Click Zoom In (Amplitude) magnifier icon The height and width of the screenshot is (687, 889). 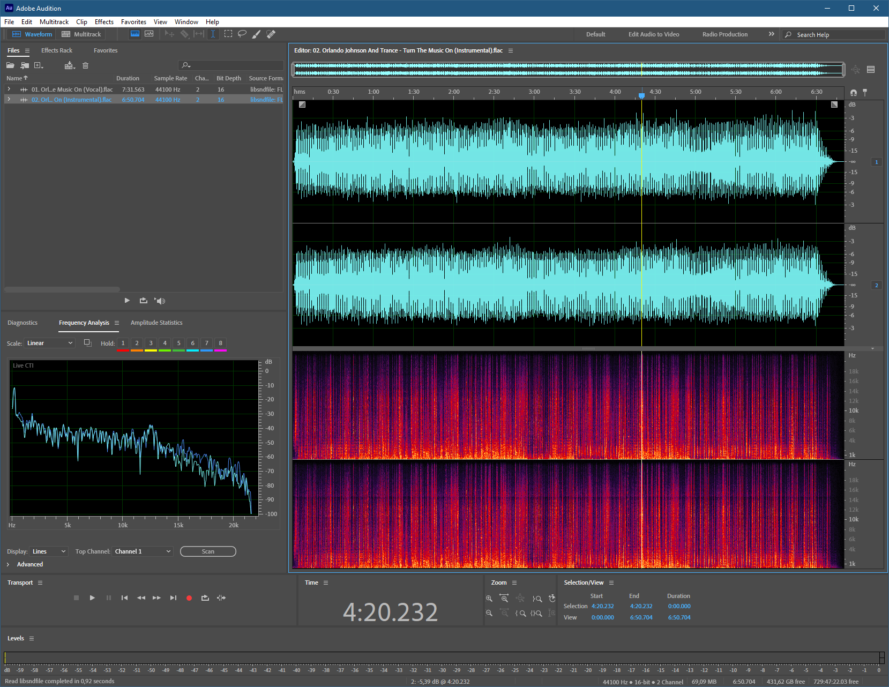pyautogui.click(x=489, y=598)
